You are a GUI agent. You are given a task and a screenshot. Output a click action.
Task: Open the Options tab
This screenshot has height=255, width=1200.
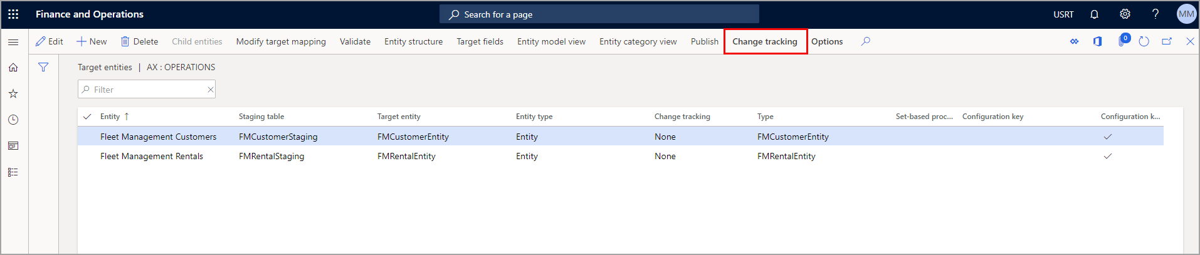[x=826, y=41]
